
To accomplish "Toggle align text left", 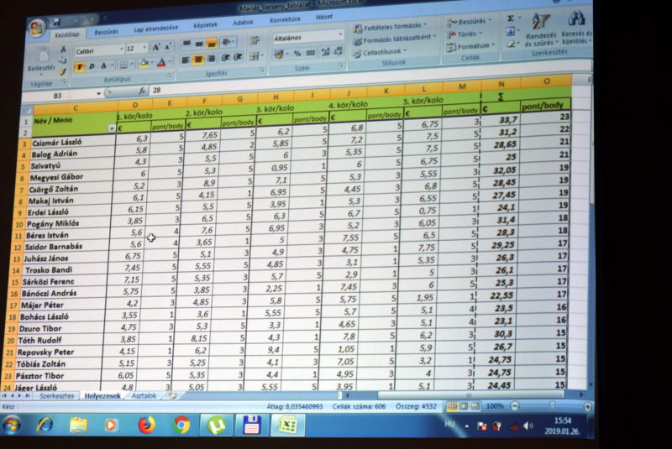I will pyautogui.click(x=186, y=60).
